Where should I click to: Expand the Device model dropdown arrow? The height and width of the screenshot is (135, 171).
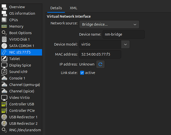tap(125, 44)
